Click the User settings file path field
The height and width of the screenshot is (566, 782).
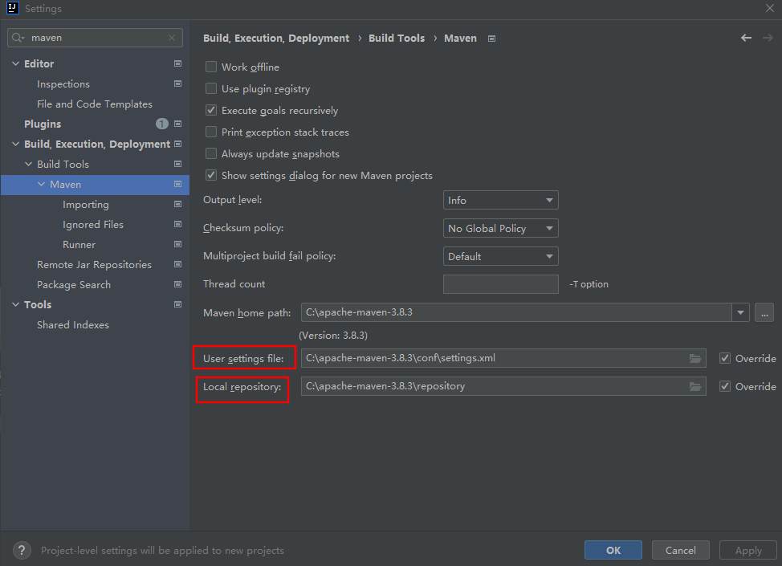[x=503, y=358]
